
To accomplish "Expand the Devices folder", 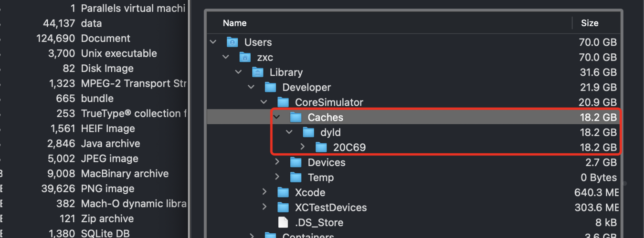I will coord(277,162).
